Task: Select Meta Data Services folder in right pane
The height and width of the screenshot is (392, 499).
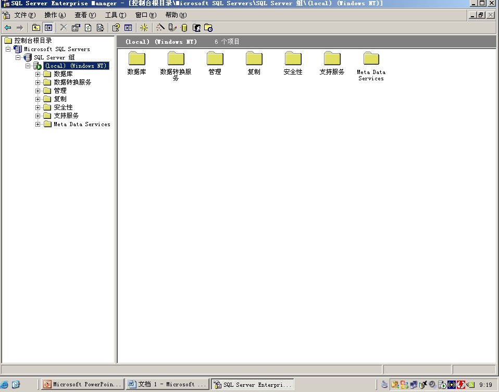Action: 371,66
